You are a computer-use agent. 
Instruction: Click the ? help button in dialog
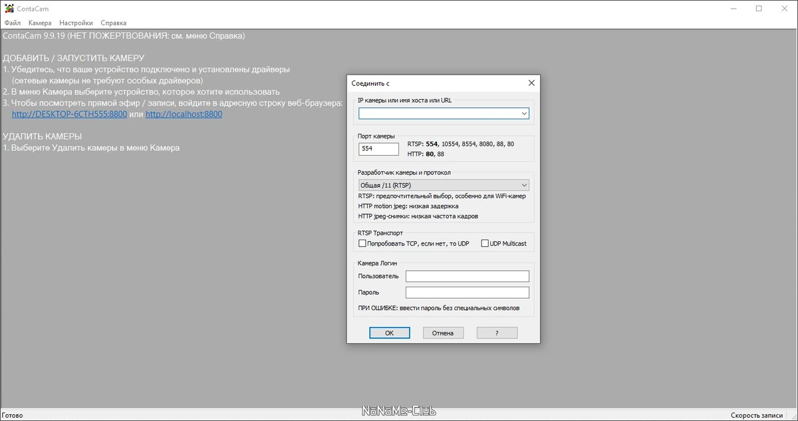(x=497, y=333)
